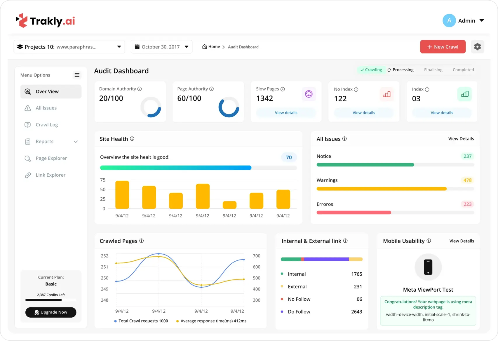This screenshot has height=341, width=498.
Task: Toggle the Menu Options hamburger icon
Action: 77,75
